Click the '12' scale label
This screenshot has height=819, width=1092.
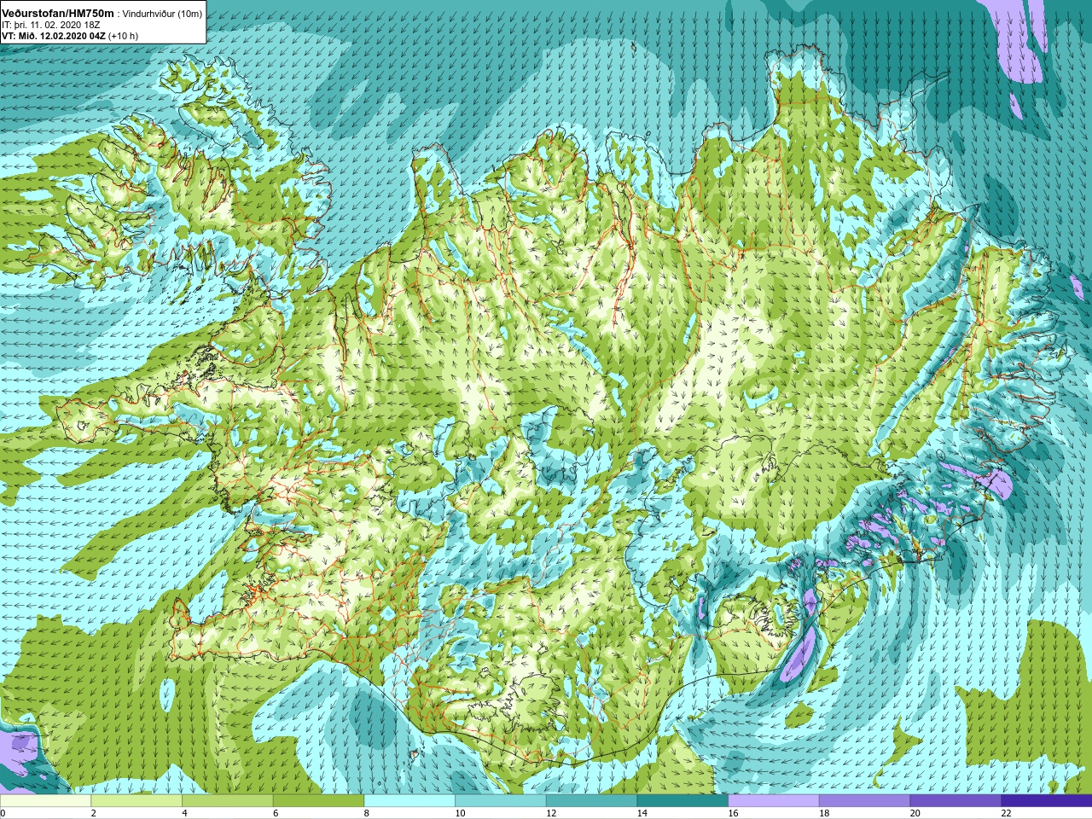point(551,813)
